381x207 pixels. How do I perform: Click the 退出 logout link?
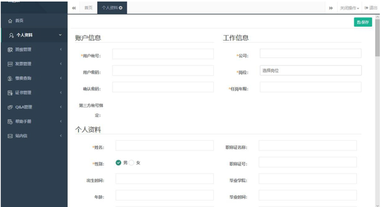(x=371, y=8)
